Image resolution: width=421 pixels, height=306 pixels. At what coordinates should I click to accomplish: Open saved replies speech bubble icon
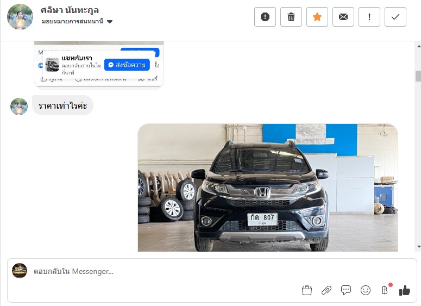[346, 290]
